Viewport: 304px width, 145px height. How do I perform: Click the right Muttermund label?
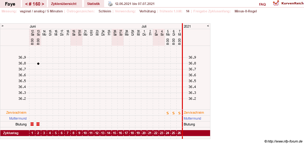[x=192, y=118]
